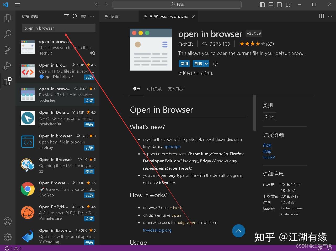The width and height of the screenshot is (336, 251).
Task: Open the editor more actions ellipsis menu
Action: point(330,16)
